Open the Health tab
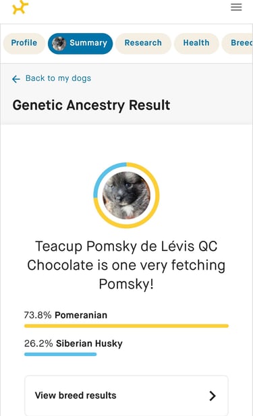 (x=196, y=43)
